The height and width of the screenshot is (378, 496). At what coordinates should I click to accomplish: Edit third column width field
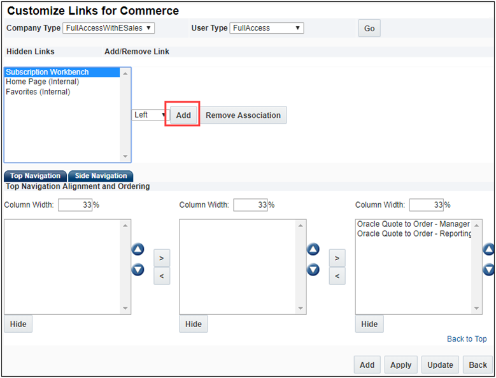coord(426,205)
